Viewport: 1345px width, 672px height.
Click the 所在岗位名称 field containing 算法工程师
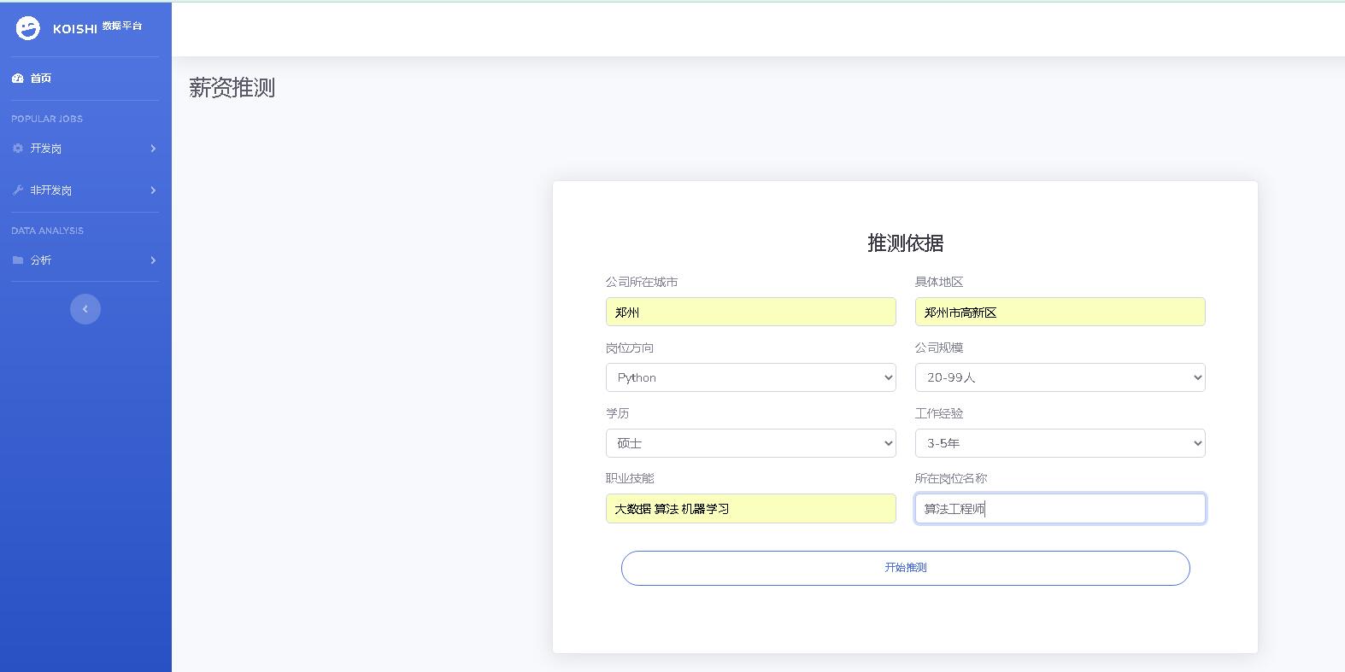(x=1060, y=508)
